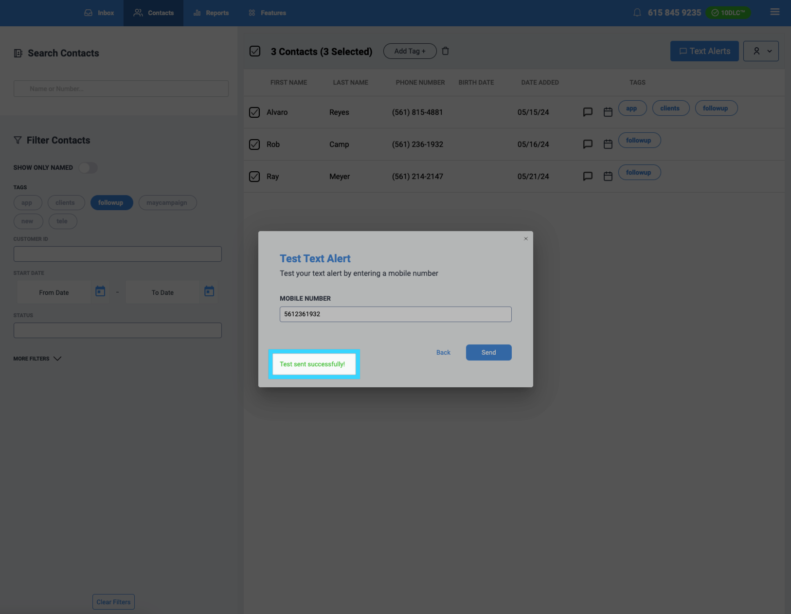
Task: Uncheck the select-all contacts checkbox
Action: 255,52
